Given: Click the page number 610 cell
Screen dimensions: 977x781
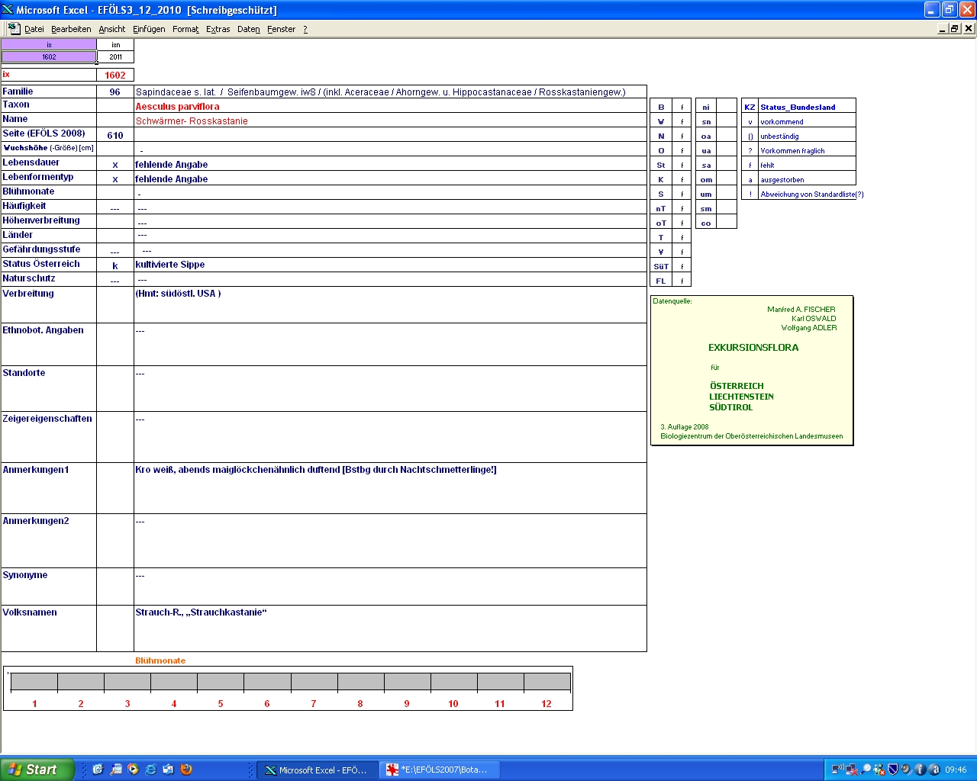Looking at the screenshot, I should 115,136.
